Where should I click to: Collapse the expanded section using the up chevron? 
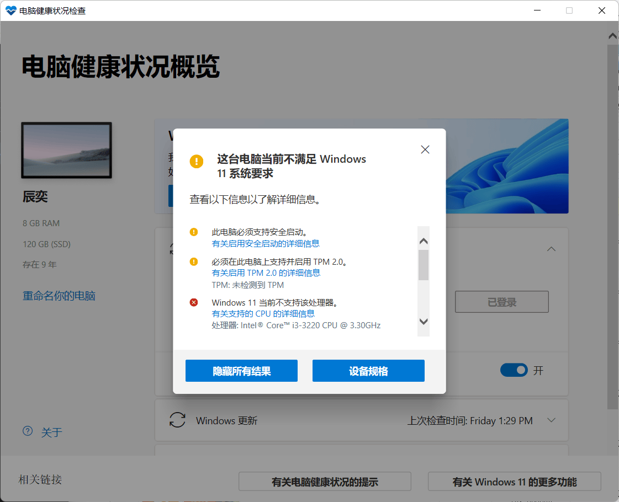[x=551, y=249]
